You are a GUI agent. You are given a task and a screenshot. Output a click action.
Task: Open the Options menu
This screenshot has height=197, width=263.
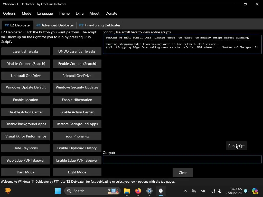point(9,13)
